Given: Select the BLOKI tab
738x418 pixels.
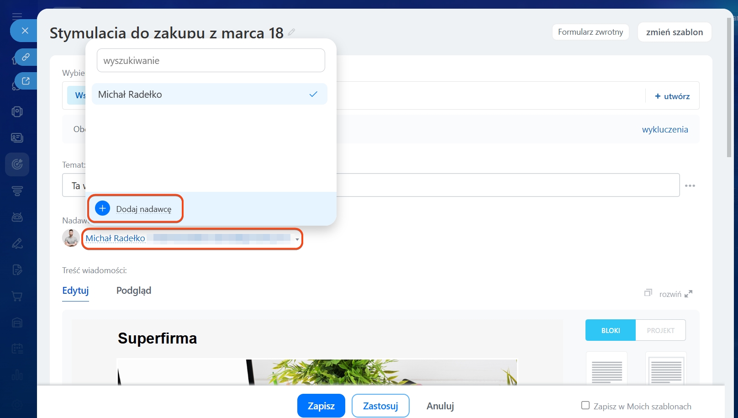Looking at the screenshot, I should (x=610, y=330).
